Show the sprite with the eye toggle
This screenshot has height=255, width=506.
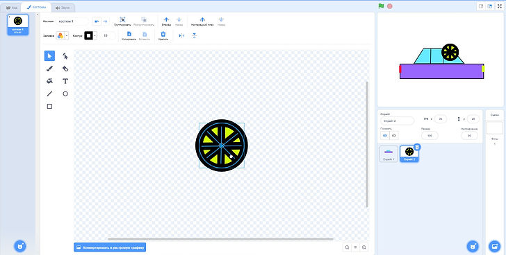tap(384, 136)
